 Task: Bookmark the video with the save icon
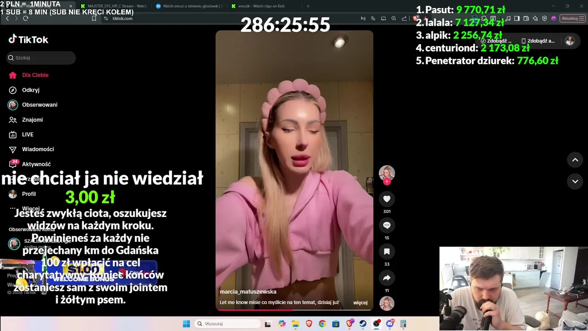click(387, 251)
